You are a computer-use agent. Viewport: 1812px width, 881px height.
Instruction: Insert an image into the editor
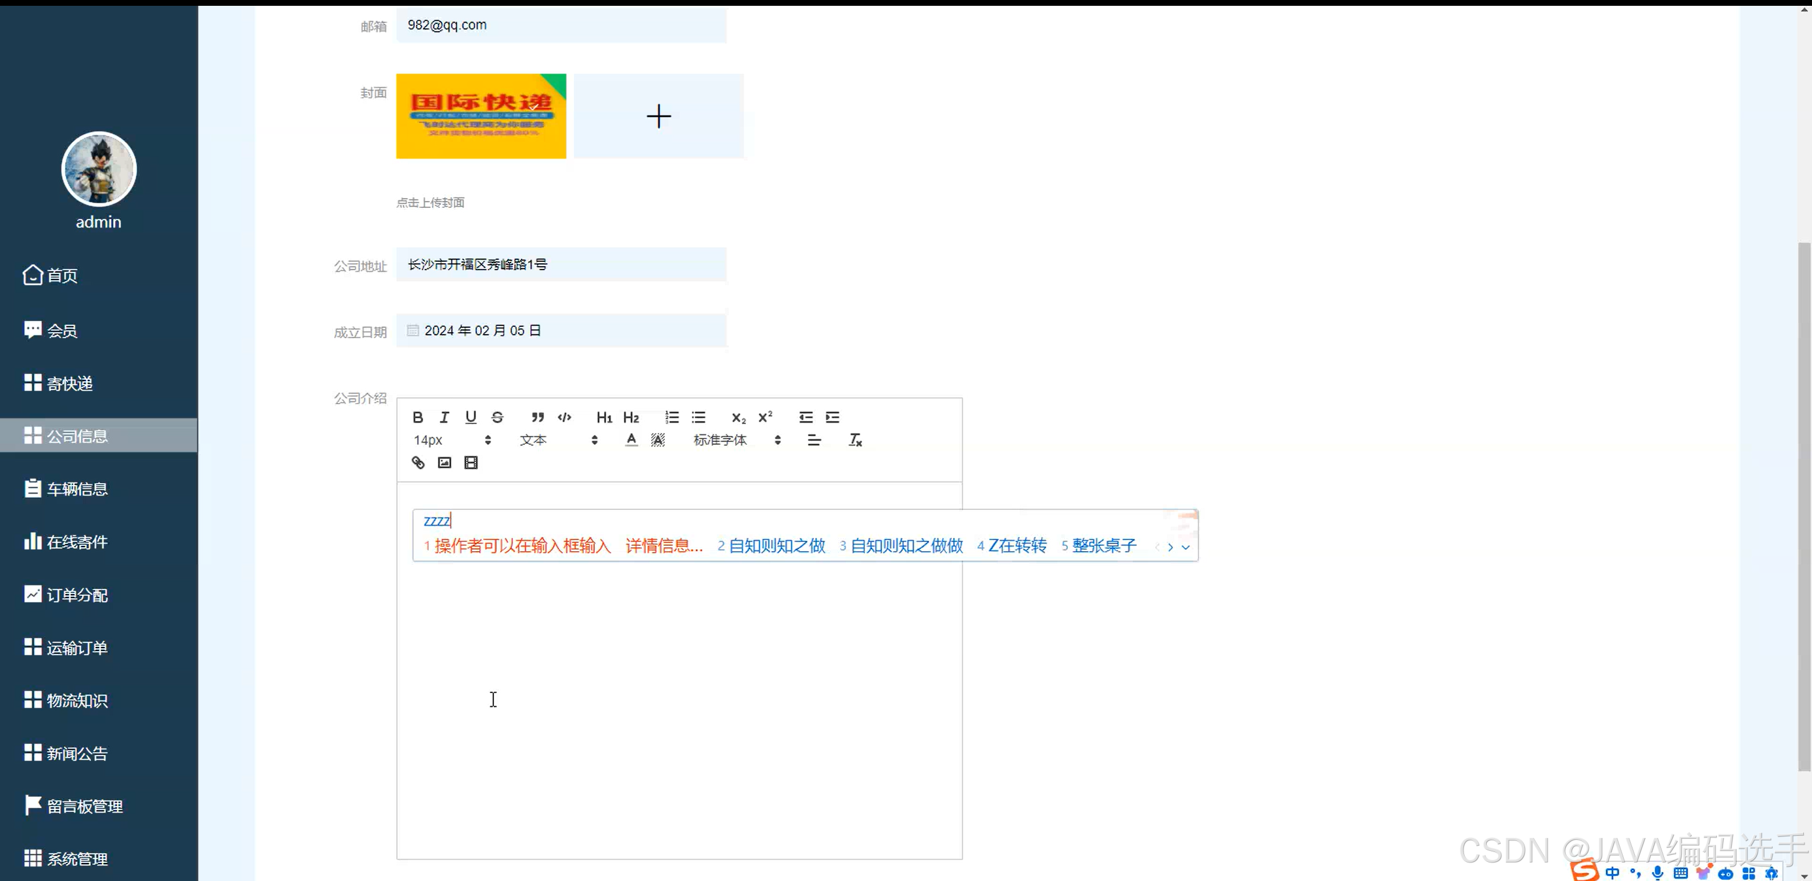(444, 463)
